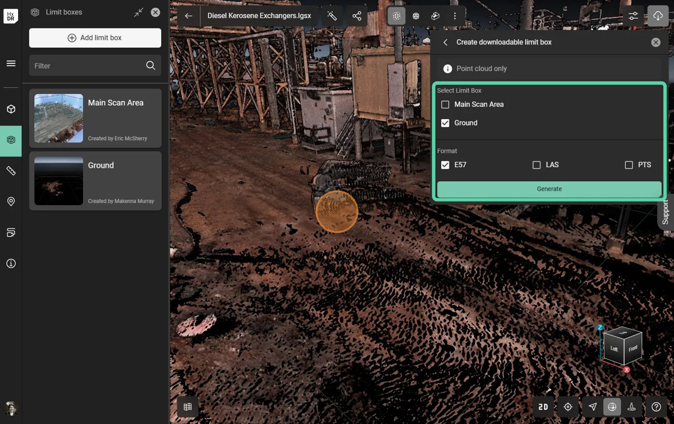Click the Add limit box button
The height and width of the screenshot is (424, 674).
coord(95,38)
